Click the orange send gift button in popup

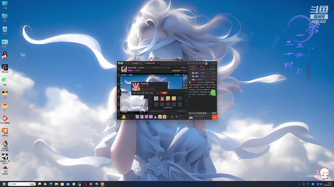164,93
